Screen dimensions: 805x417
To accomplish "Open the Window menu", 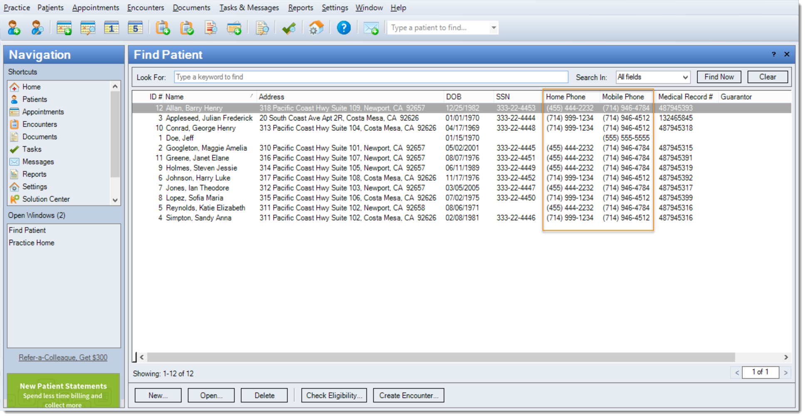I will coord(369,7).
